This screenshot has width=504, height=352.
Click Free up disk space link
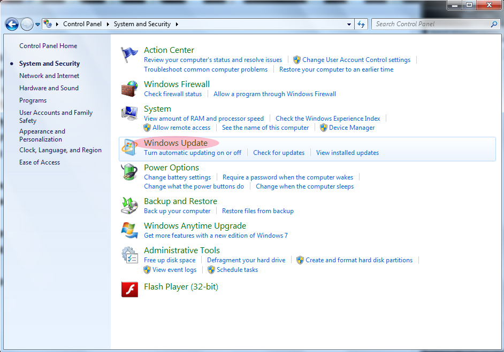point(170,260)
